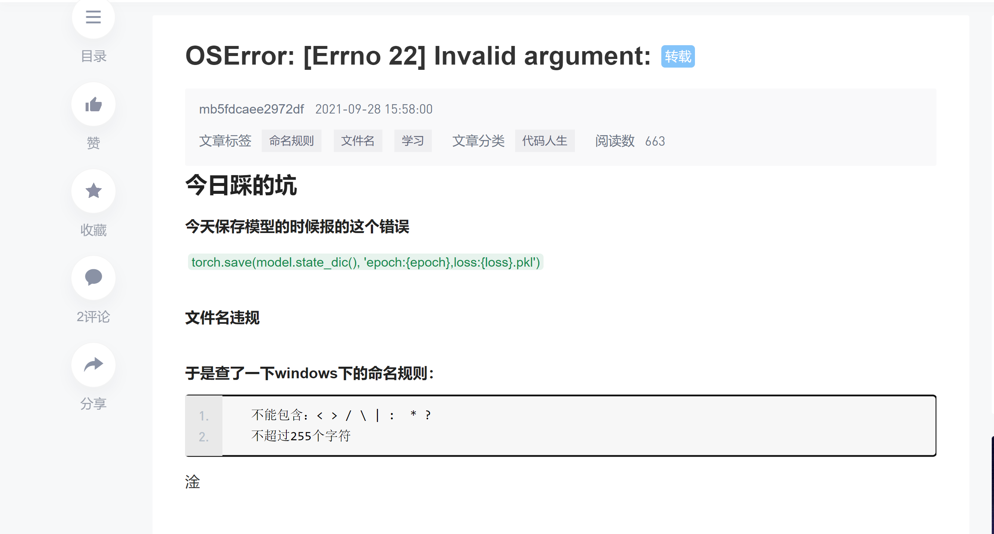Click the 分享 label in sidebar
The width and height of the screenshot is (994, 534).
tap(93, 403)
